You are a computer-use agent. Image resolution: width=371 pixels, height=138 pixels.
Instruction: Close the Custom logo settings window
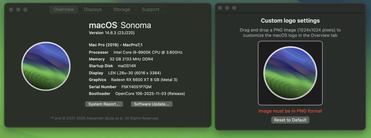point(220,8)
